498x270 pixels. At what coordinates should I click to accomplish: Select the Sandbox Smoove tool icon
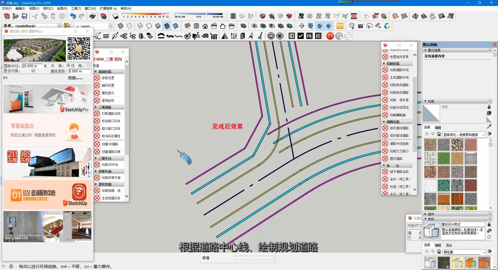click(x=415, y=16)
